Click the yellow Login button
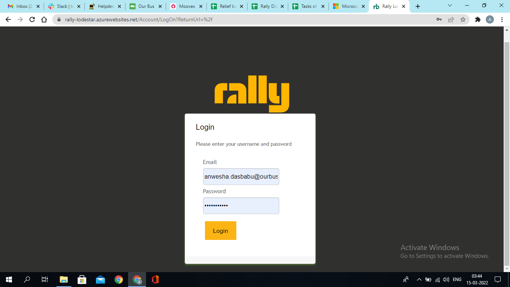Viewport: 510px width, 287px height. [x=220, y=231]
